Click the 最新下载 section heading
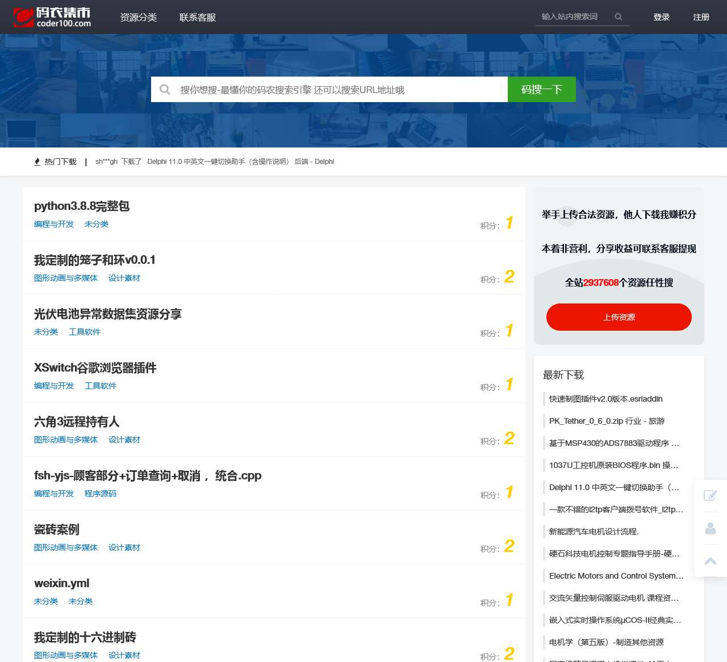The width and height of the screenshot is (727, 662). 563,375
